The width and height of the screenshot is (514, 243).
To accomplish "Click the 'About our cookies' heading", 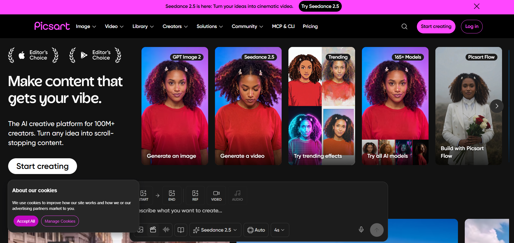I will coord(35,191).
